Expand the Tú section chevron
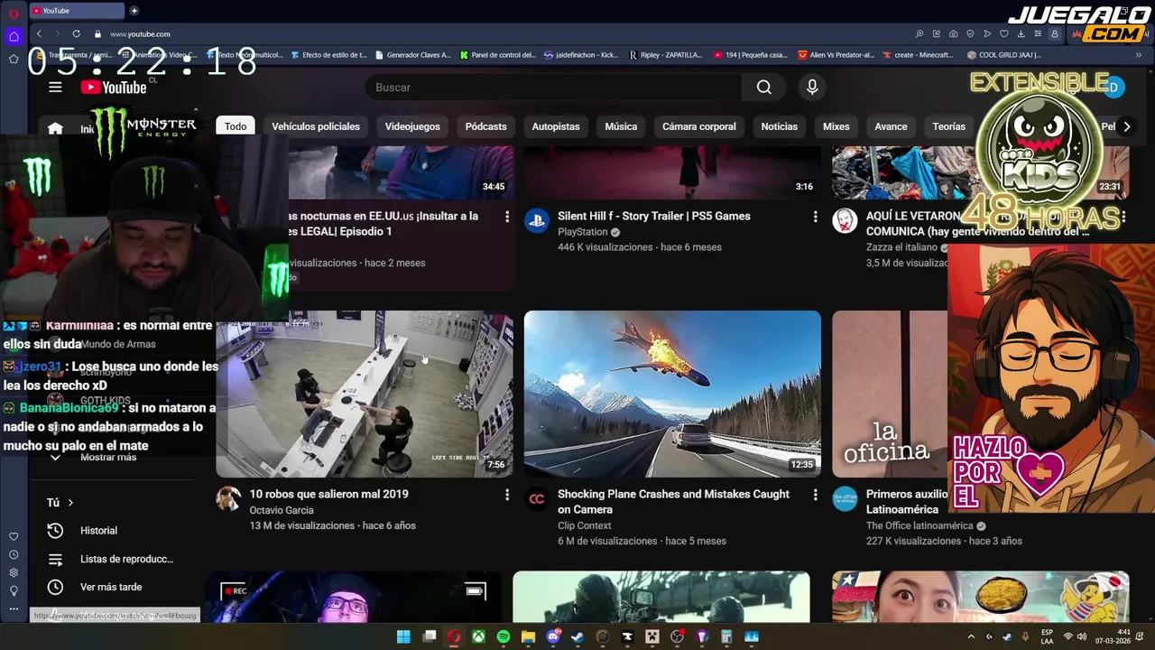The image size is (1155, 650). coord(70,503)
